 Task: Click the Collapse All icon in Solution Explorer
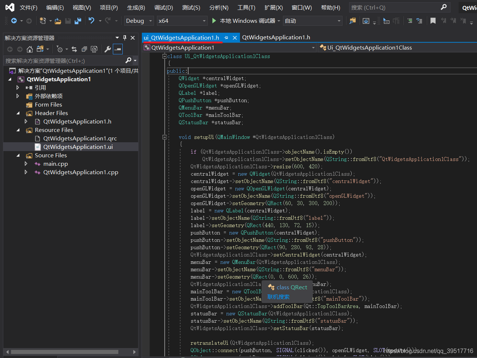coord(85,49)
